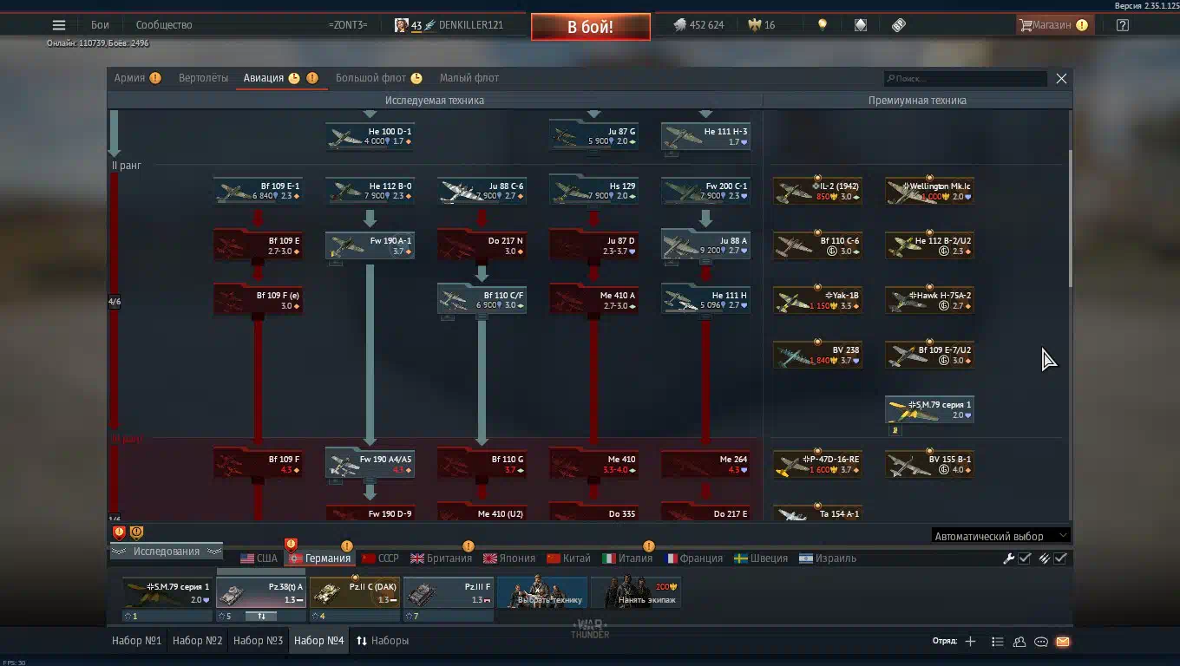Switch to the Армия tab
Image resolution: width=1180 pixels, height=666 pixels.
point(138,78)
